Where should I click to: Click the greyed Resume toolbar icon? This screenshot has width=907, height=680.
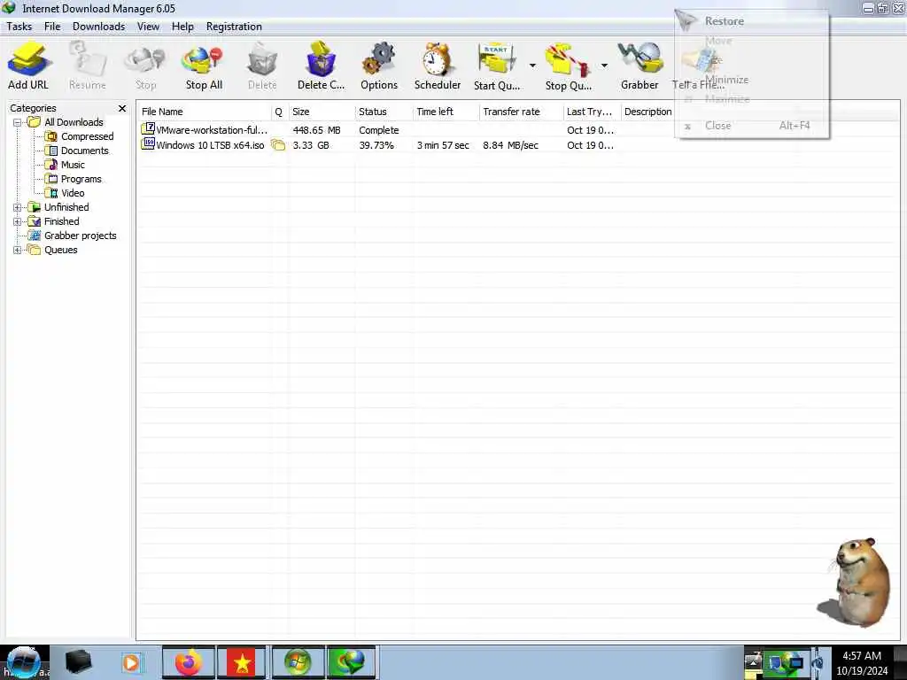coord(88,59)
